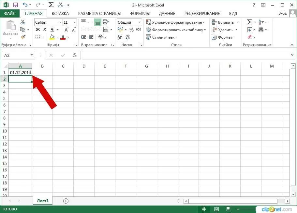Viewport: 297px width, 213px height.
Task: Add a new sheet with the plus button
Action: point(66,201)
